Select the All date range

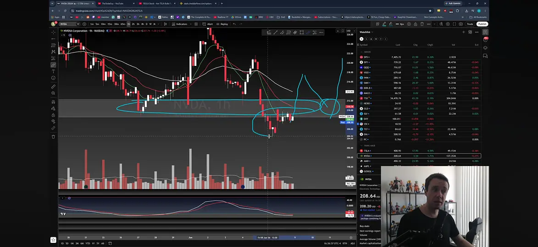[x=103, y=243]
